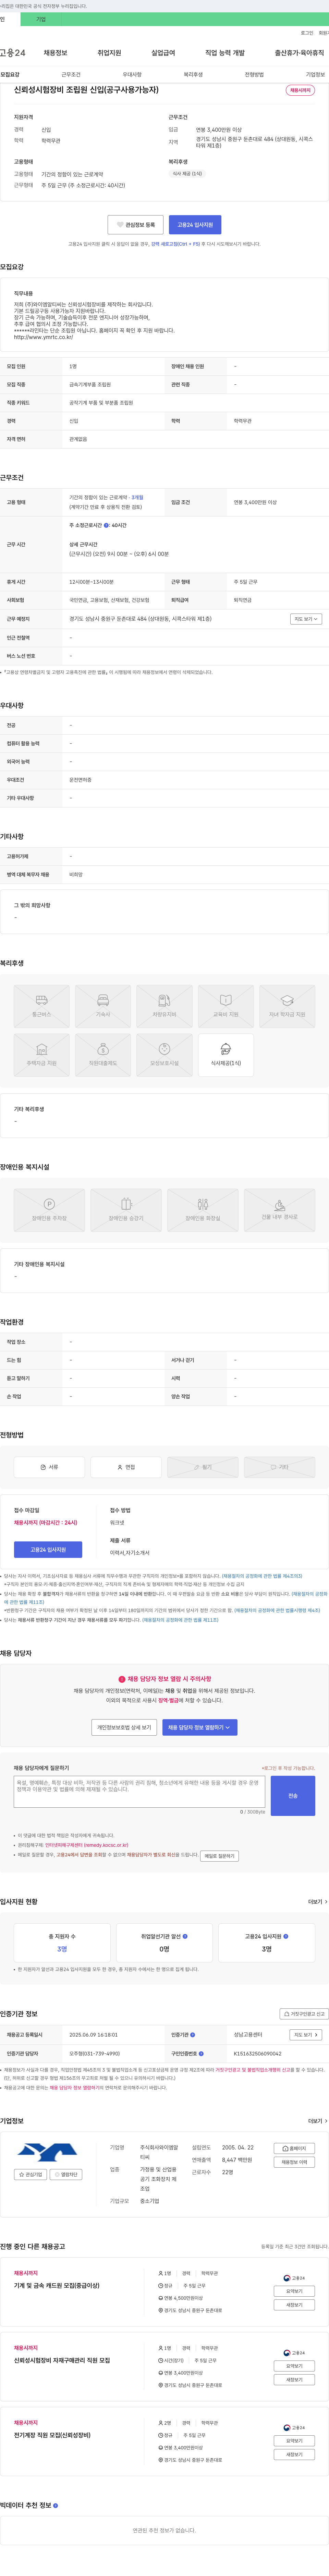The width and height of the screenshot is (329, 2576).
Task: Click the 전송 submit button
Action: 293,1796
